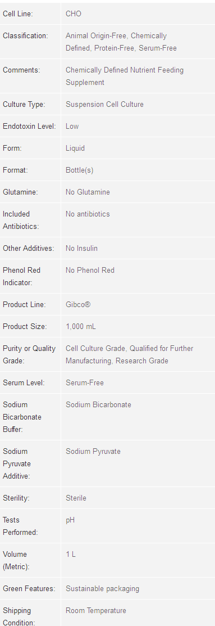Select the Sustainable packaging value
The width and height of the screenshot is (215, 626).
click(102, 589)
